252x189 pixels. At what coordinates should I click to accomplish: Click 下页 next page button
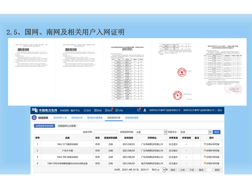click(192, 170)
